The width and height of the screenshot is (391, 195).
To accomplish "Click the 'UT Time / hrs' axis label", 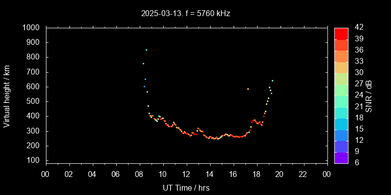I will coord(186,187).
